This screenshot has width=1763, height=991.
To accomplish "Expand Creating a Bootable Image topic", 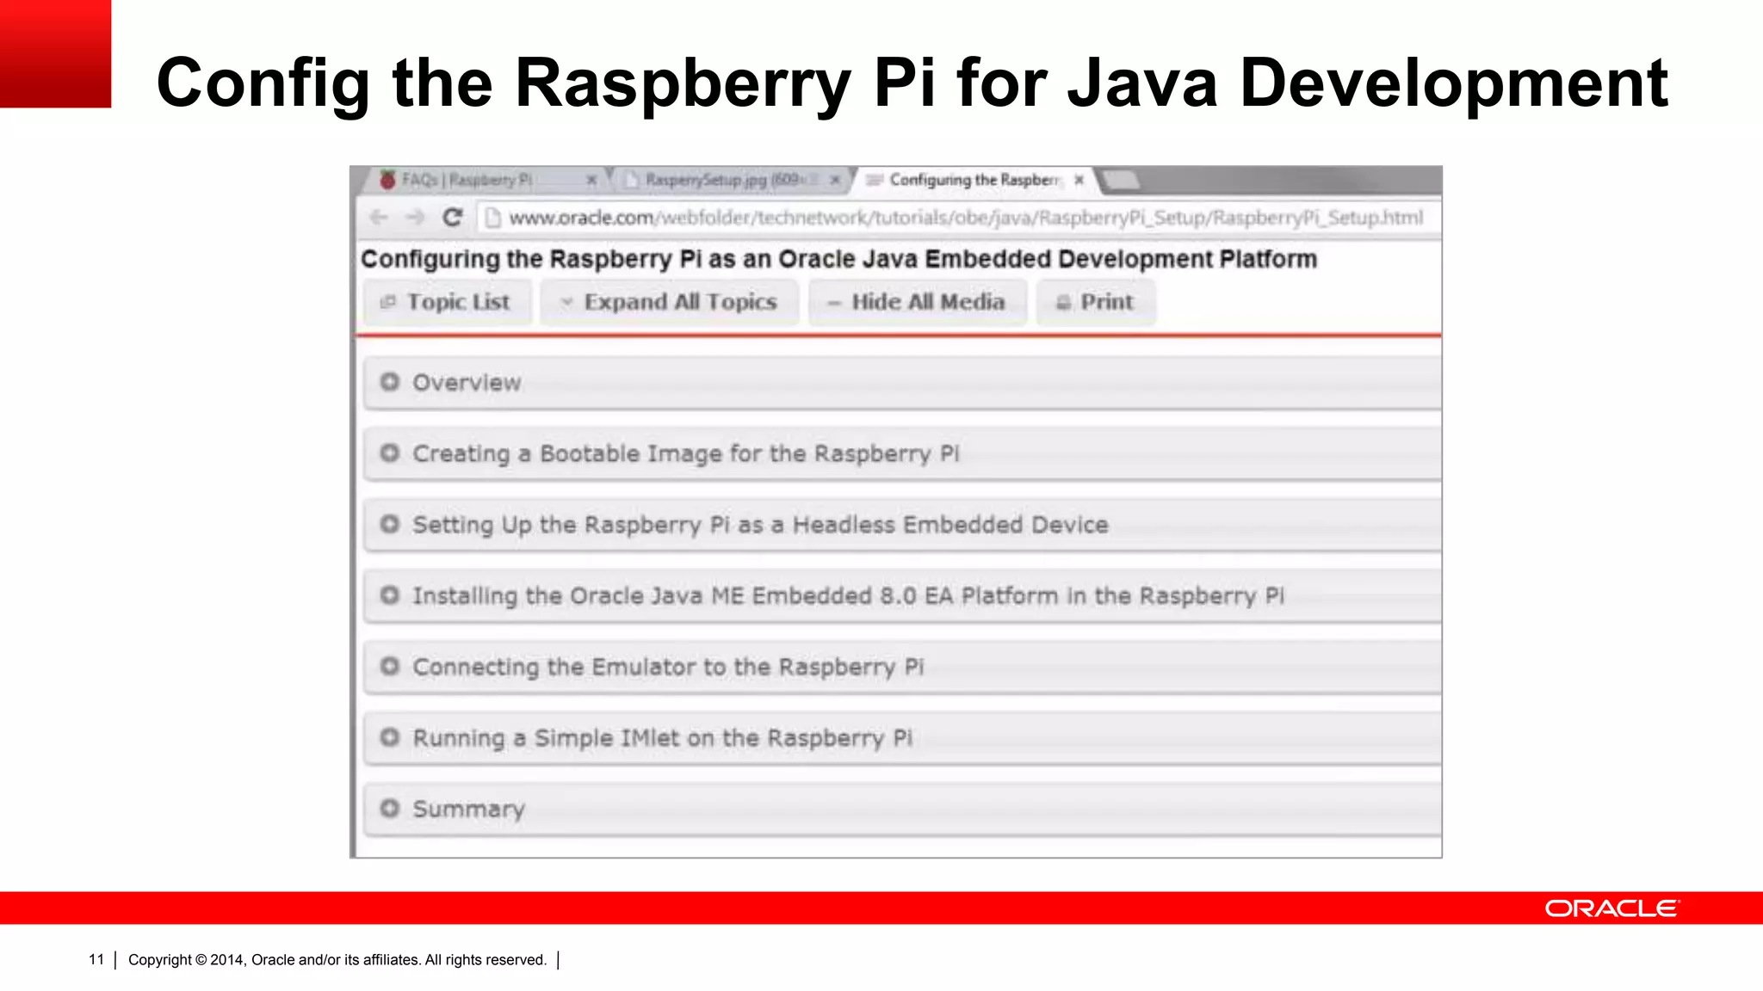I will (902, 454).
